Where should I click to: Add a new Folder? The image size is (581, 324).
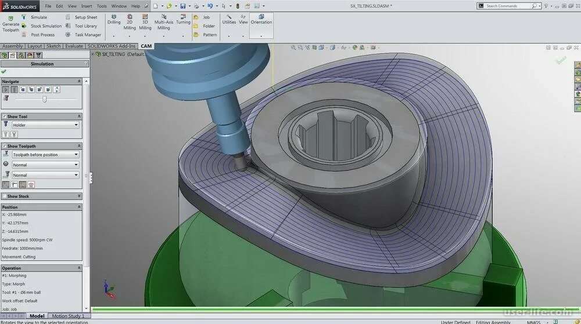pyautogui.click(x=204, y=26)
